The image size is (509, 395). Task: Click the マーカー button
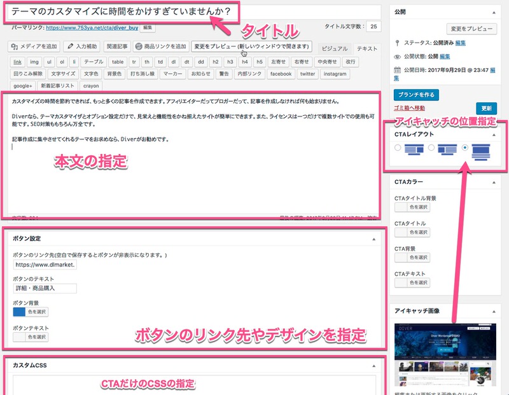coord(172,74)
